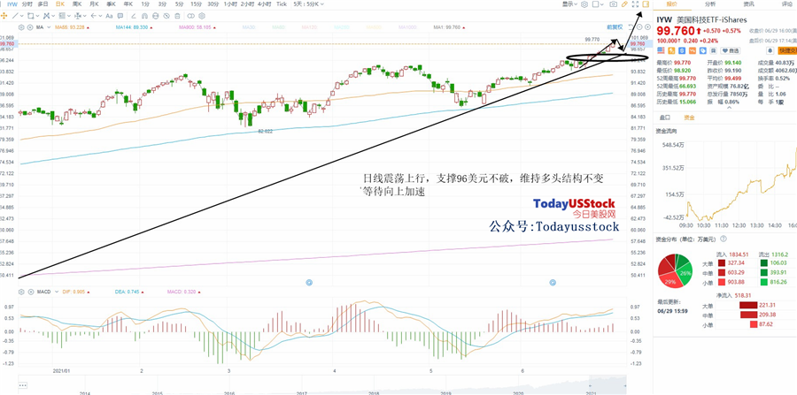Expand Fibonacci tool options arrow

[x=69, y=16]
